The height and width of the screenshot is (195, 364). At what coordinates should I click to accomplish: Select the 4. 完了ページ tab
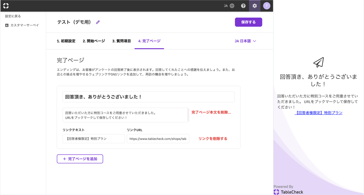(149, 41)
